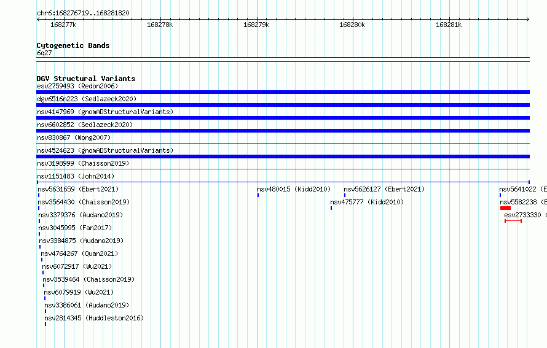Click the 168281k ruler mark

pyautogui.click(x=449, y=25)
